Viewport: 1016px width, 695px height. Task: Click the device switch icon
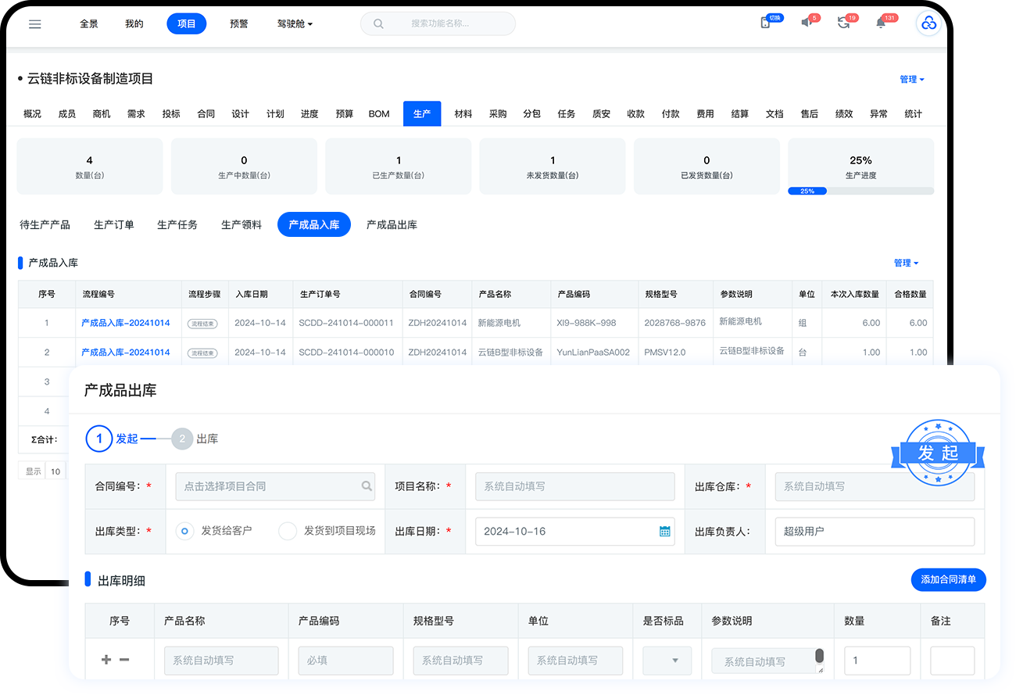(765, 23)
